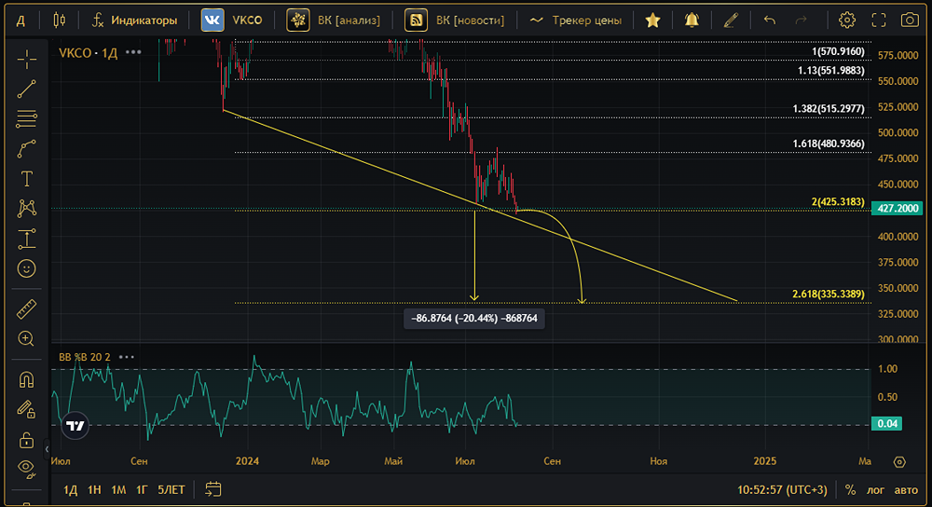The width and height of the screenshot is (932, 507).
Task: Choose the Text annotation tool
Action: [27, 179]
